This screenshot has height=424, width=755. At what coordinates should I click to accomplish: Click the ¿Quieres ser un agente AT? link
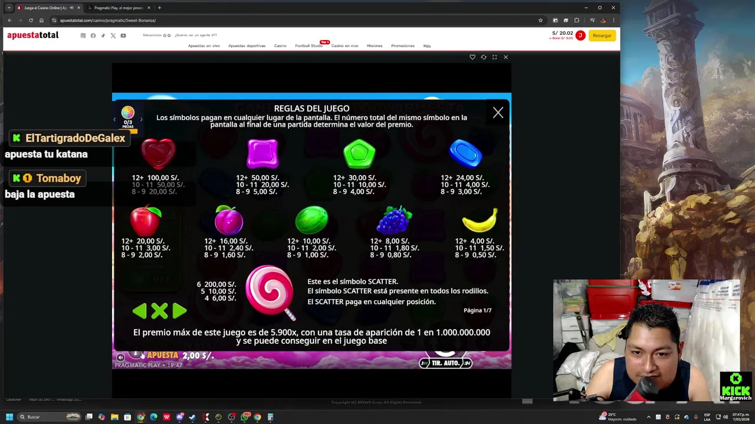coord(196,35)
